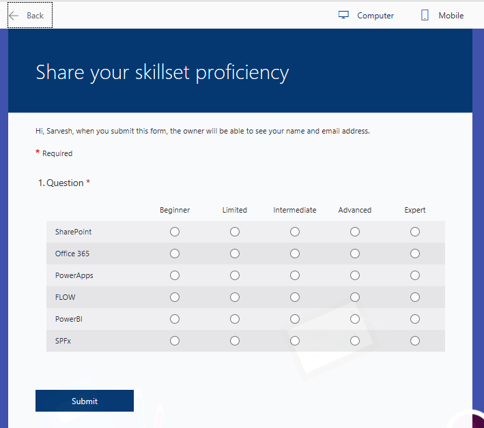Select Limited for SharePoint
The image size is (484, 428).
pos(235,232)
